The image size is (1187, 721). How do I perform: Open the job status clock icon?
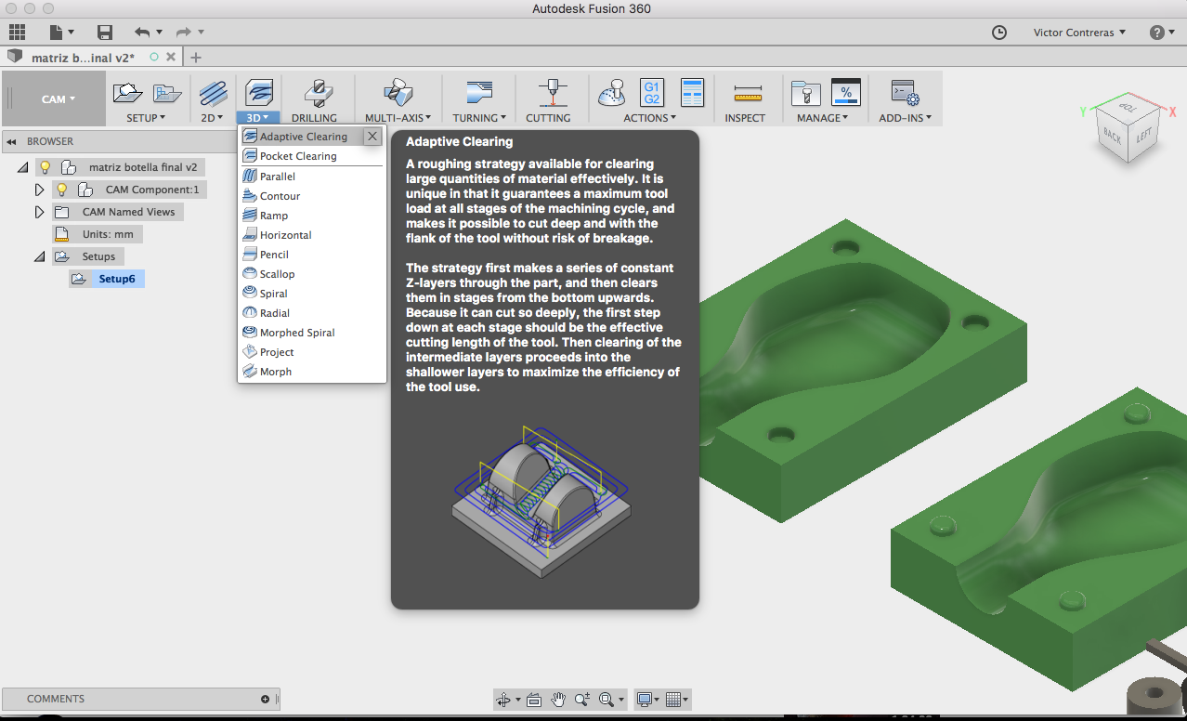[x=999, y=33]
